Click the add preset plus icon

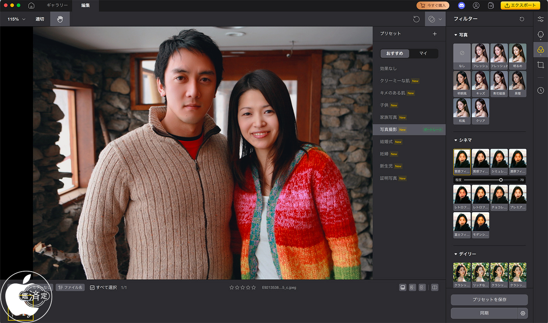435,34
